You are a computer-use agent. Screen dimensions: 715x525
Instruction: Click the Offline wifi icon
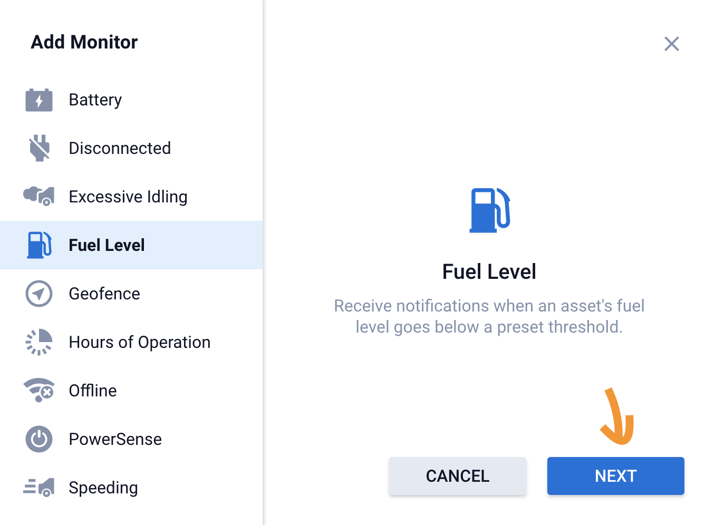[39, 391]
